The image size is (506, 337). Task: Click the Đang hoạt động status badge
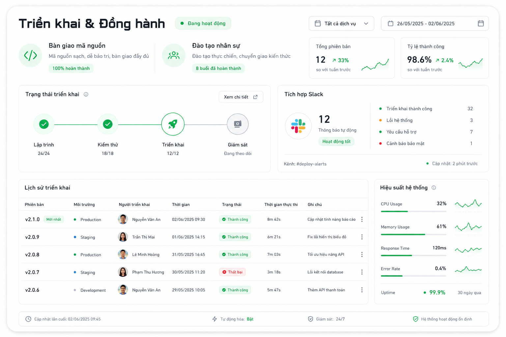[x=203, y=23]
